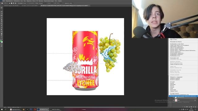Set layer color to Фиолетовый

(x=173, y=90)
